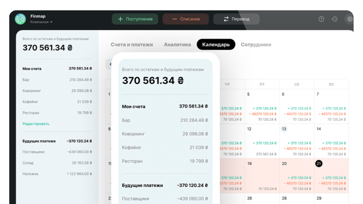Image resolution: width=363 pixels, height=204 pixels.
Task: Click the large 370 561.34 ₴ total in overlay card
Action: 153,80
